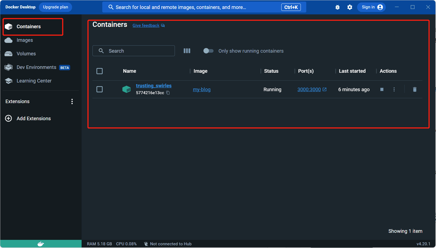Click the Upgrade plan button
Image resolution: width=436 pixels, height=248 pixels.
pos(55,7)
